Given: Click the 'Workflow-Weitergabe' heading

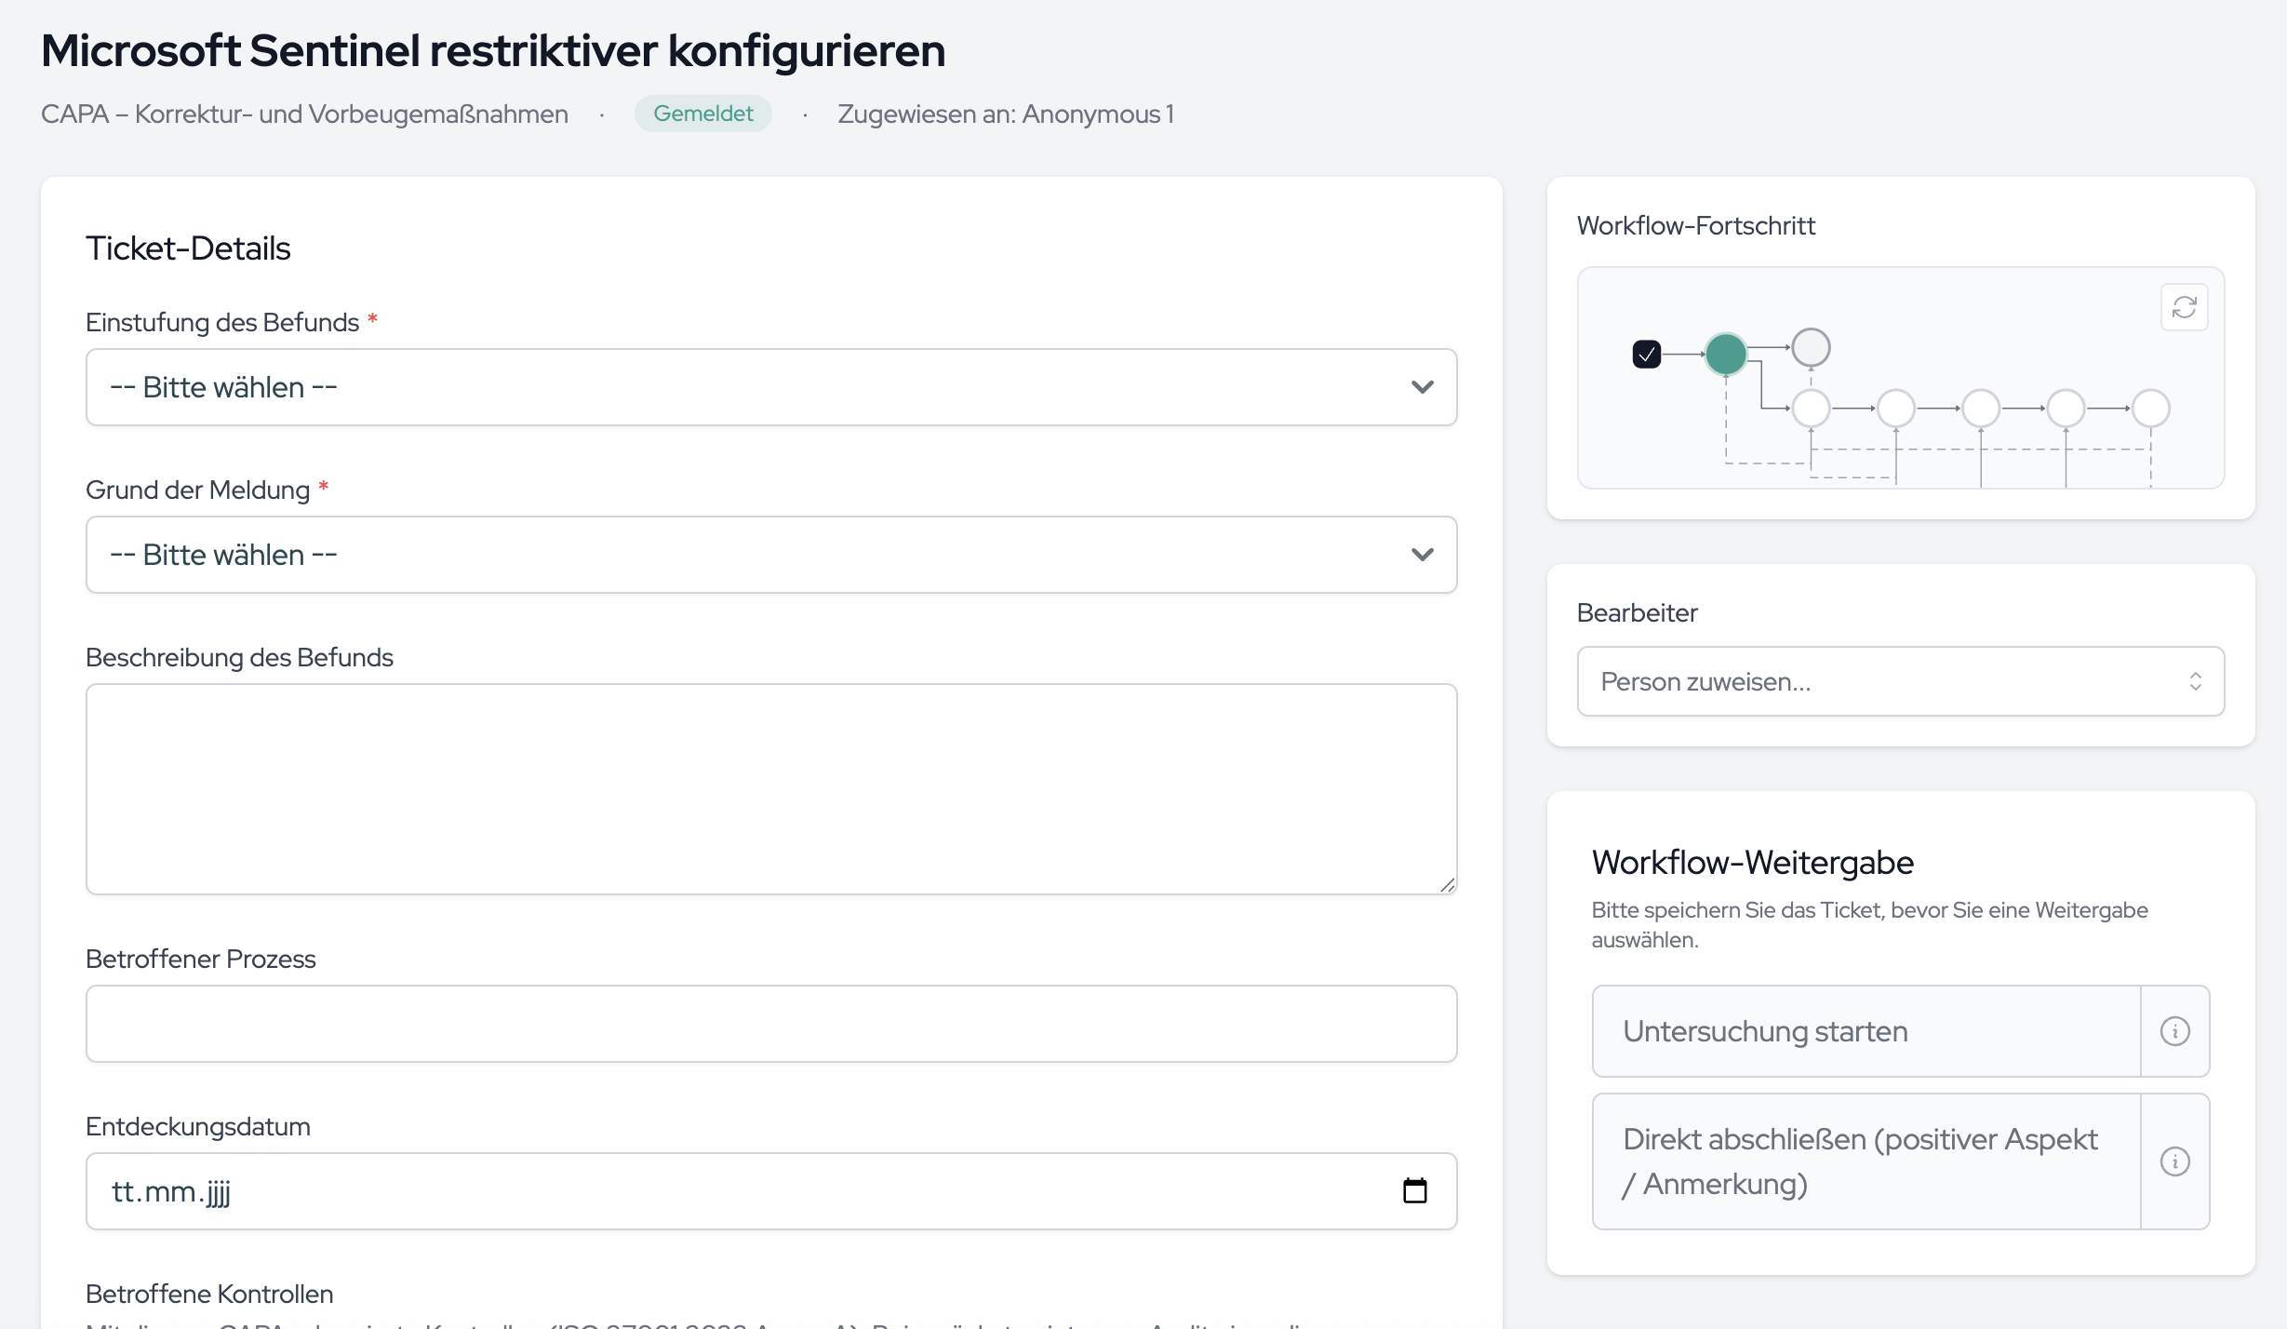Looking at the screenshot, I should click(1752, 862).
